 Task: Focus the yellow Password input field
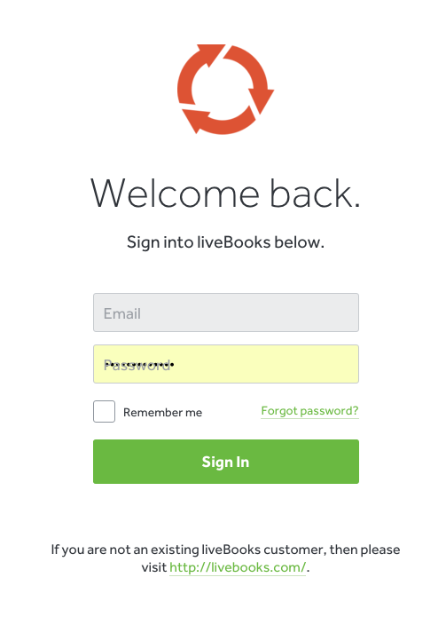[226, 364]
